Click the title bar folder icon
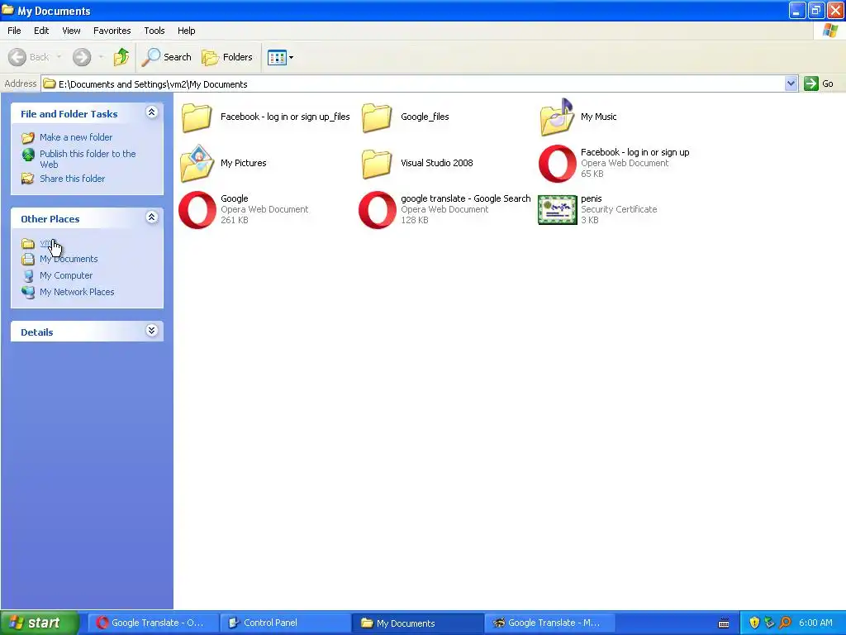Screen dimensions: 846x635 [x=7, y=10]
